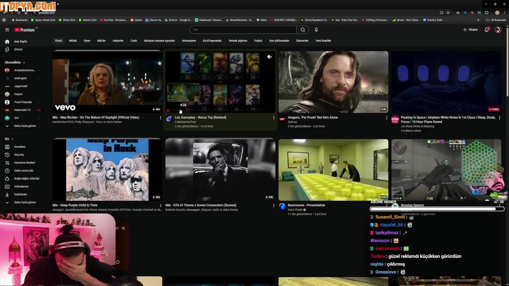Open options for Deep Purple mix
This screenshot has height=286, width=509.
(x=161, y=205)
